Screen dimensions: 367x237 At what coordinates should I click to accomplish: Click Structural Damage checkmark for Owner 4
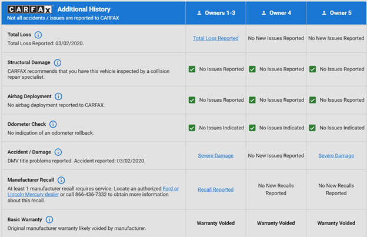(x=252, y=69)
